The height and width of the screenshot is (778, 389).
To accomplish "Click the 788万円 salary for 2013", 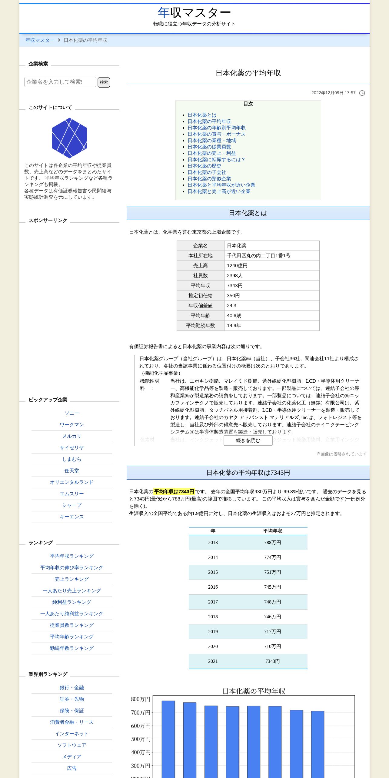I will click(273, 543).
